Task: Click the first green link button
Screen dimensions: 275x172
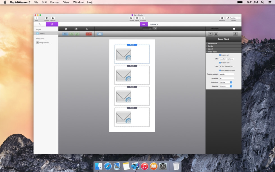Action: 72,34
